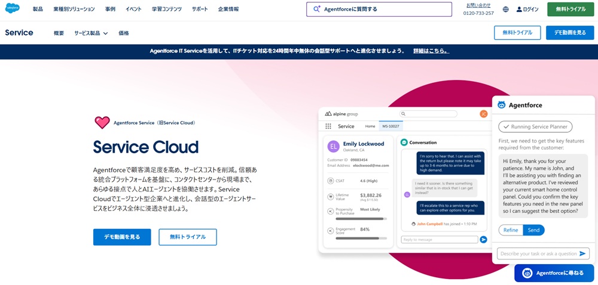598x285 pixels.
Task: Click the robot icon on the Agentforceに尋ねる button
Action: click(527, 273)
